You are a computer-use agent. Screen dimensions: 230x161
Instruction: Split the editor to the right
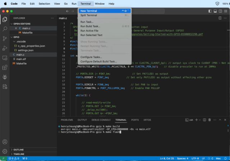point(220,18)
